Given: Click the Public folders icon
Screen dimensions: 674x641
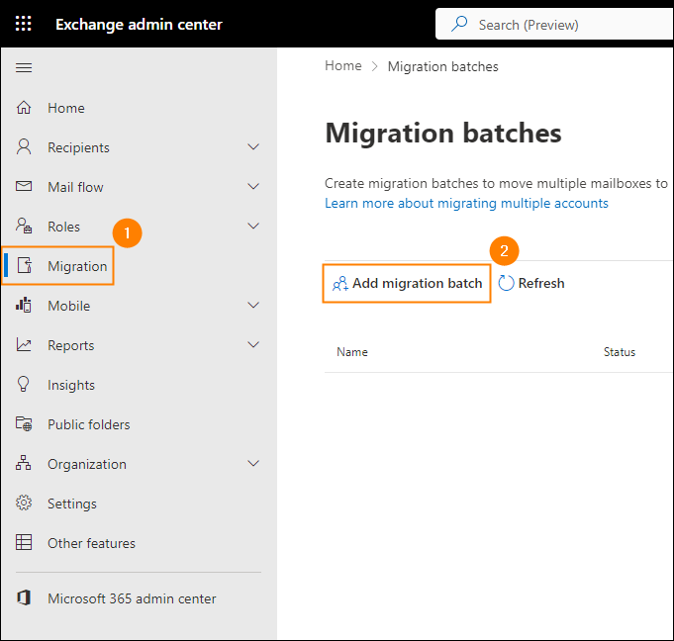Looking at the screenshot, I should pos(24,424).
